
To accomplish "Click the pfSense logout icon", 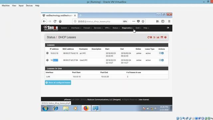I will click(x=168, y=28).
